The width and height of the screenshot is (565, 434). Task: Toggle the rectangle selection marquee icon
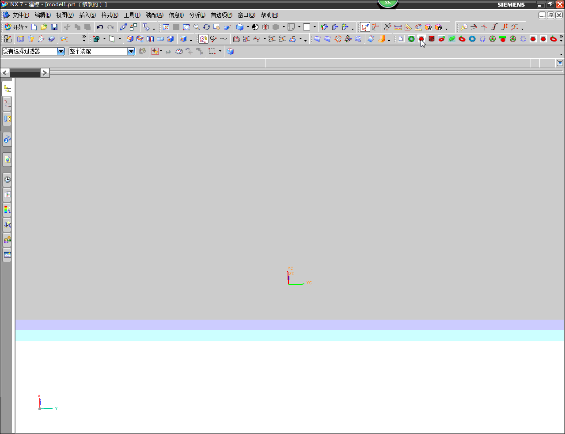[x=212, y=51]
